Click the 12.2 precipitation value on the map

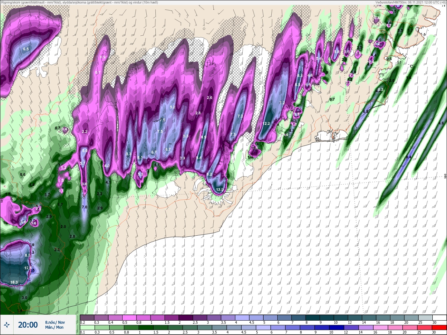pos(266,123)
